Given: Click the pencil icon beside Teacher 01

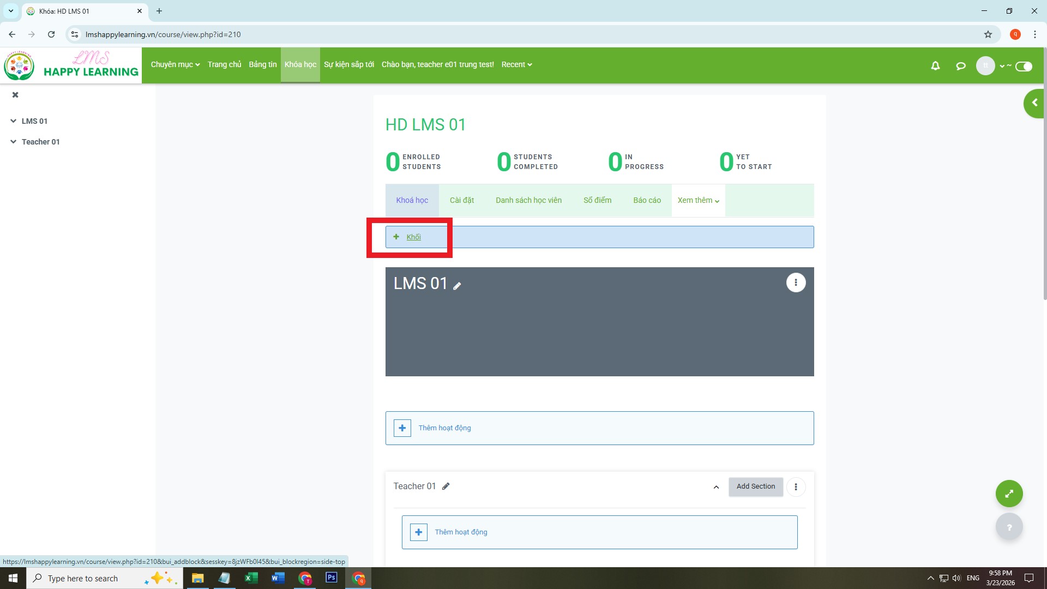Looking at the screenshot, I should (x=446, y=486).
